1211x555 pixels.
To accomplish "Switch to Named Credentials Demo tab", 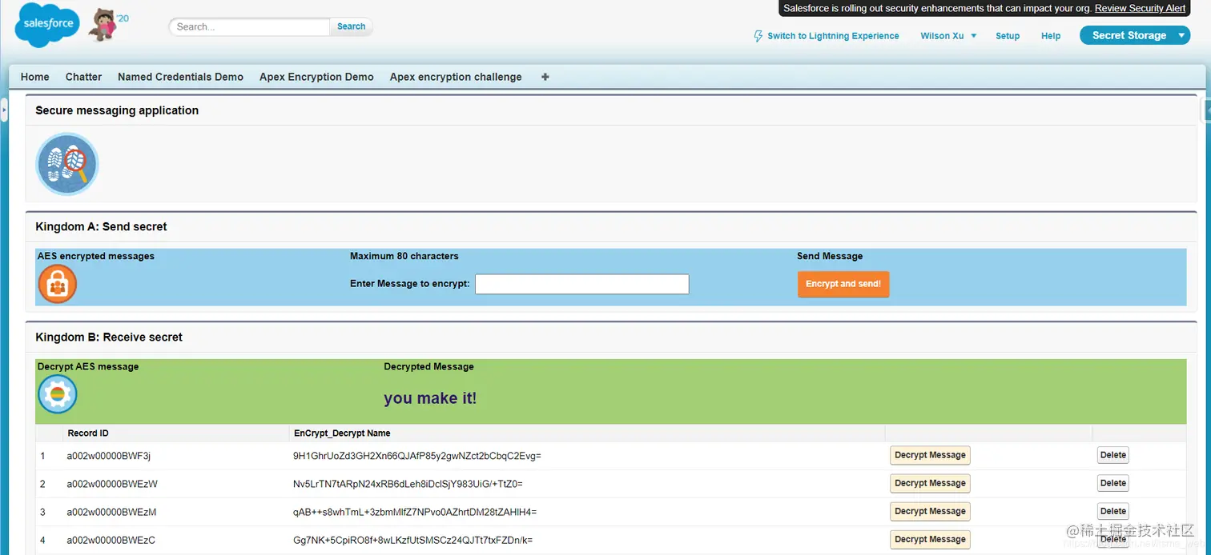I will click(180, 77).
